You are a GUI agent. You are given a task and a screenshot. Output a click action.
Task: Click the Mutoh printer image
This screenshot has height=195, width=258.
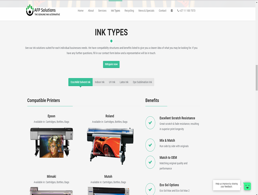pyautogui.click(x=108, y=191)
